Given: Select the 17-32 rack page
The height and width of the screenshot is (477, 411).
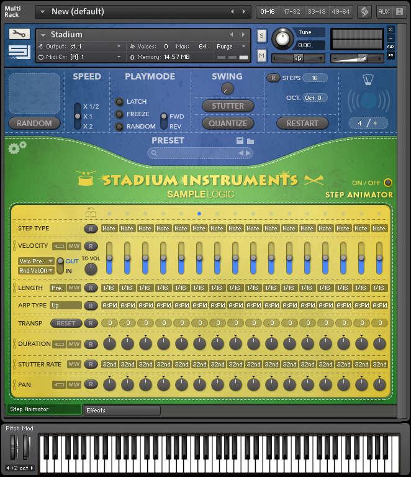Looking at the screenshot, I should (x=292, y=12).
